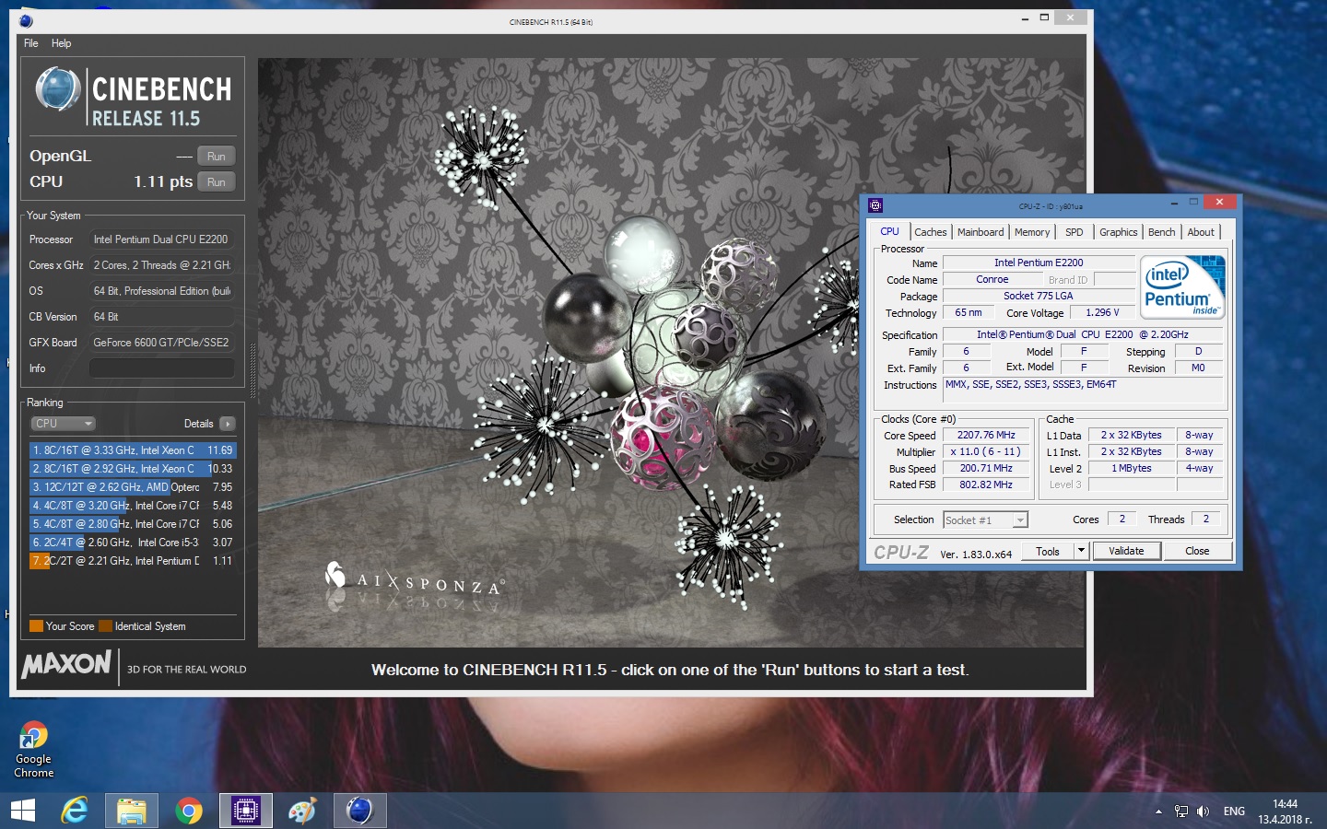Run the OpenGL benchmark
Screen dimensions: 1327x829
(x=217, y=157)
